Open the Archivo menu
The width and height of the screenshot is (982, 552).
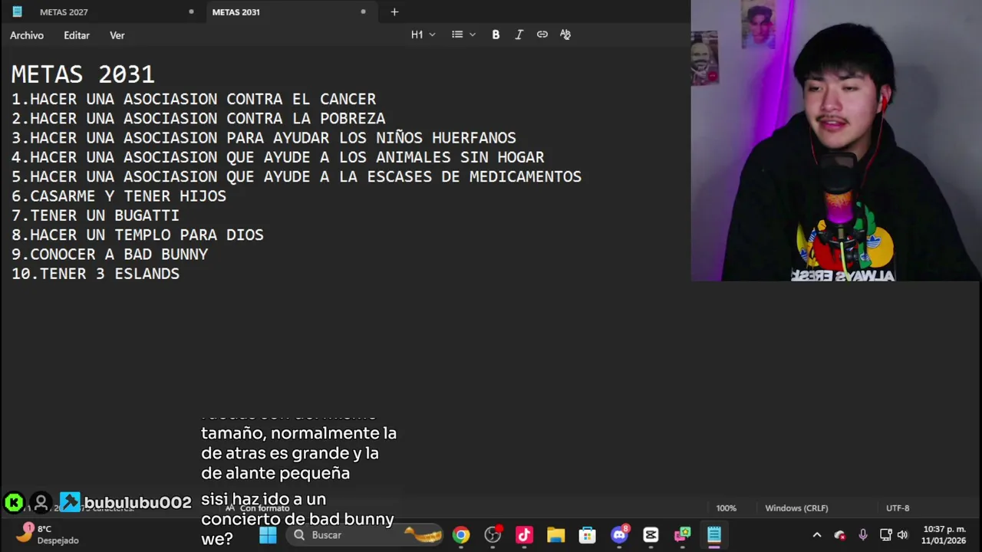click(27, 35)
